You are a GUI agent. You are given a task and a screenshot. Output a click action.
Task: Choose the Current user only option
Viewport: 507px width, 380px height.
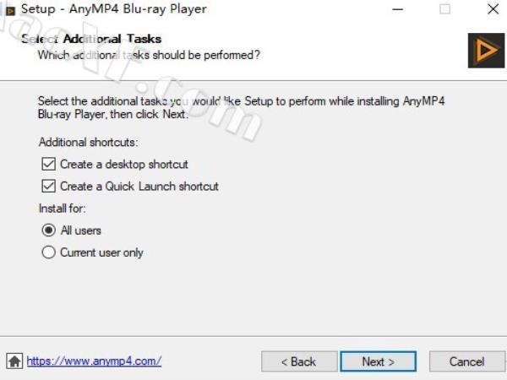pyautogui.click(x=48, y=252)
